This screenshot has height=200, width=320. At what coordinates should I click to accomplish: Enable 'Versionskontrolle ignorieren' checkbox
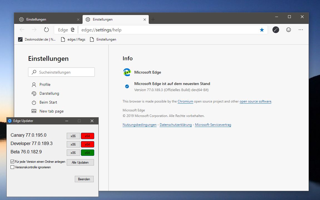13,167
